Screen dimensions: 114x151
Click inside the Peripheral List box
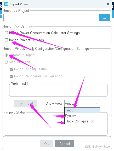58,90
